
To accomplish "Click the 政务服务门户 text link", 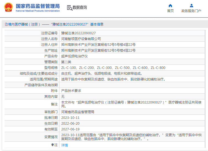I will (x=191, y=11).
